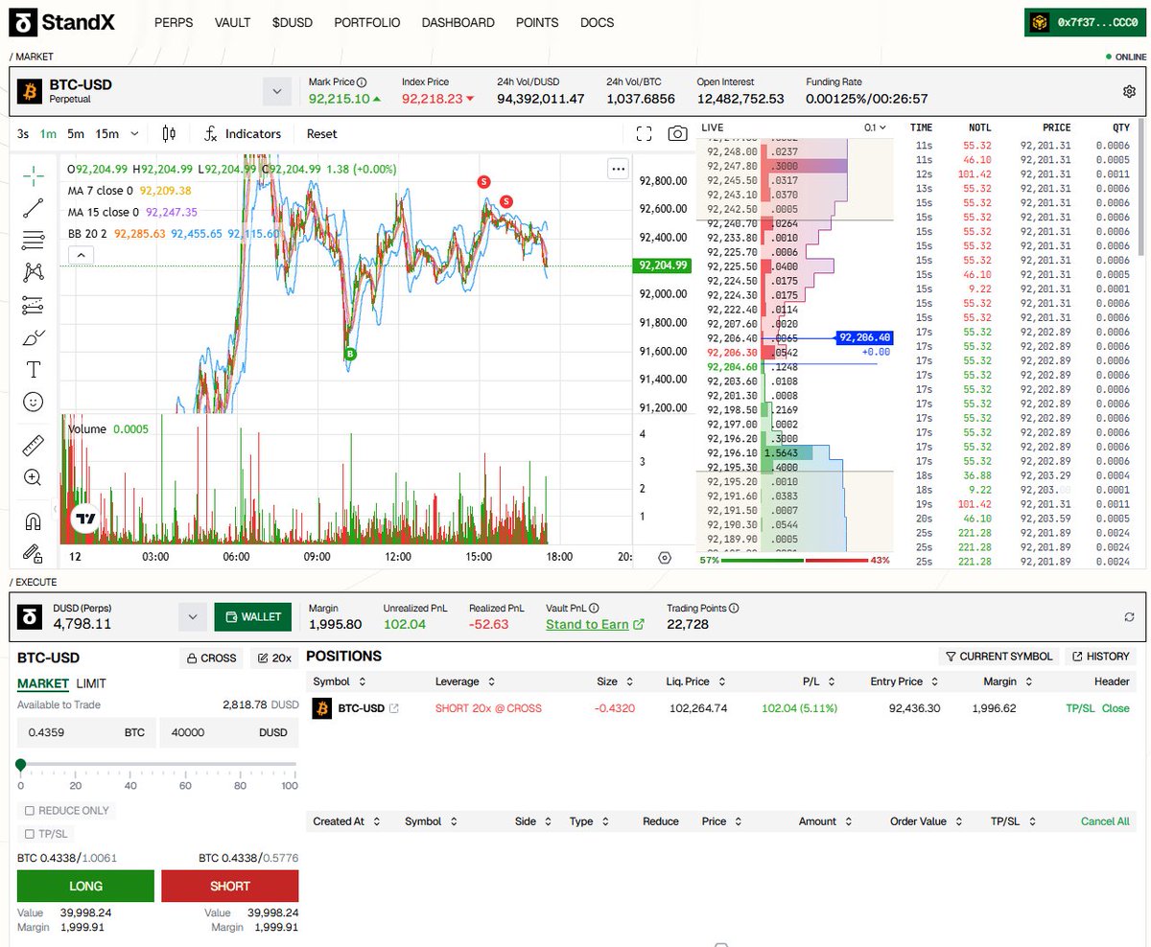Screen dimensions: 1151x947
Task: Open the DOCS link
Action: pos(598,23)
